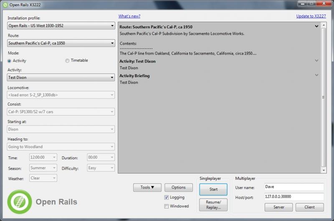Viewport: 334px width, 221px height.
Task: Open the Activity dropdown showing Test Dixon
Action: pyautogui.click(x=61, y=78)
